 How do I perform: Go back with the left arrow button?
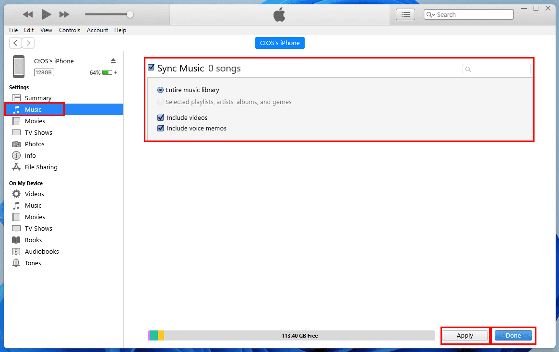(x=15, y=43)
